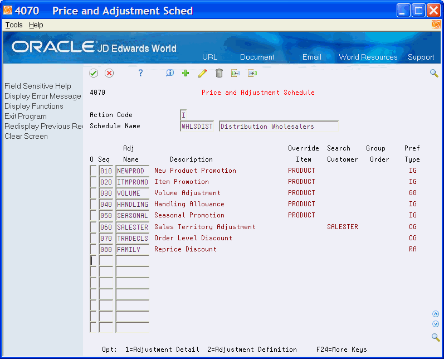
Task: Click the FAMILY adjustment name field
Action: pos(132,250)
